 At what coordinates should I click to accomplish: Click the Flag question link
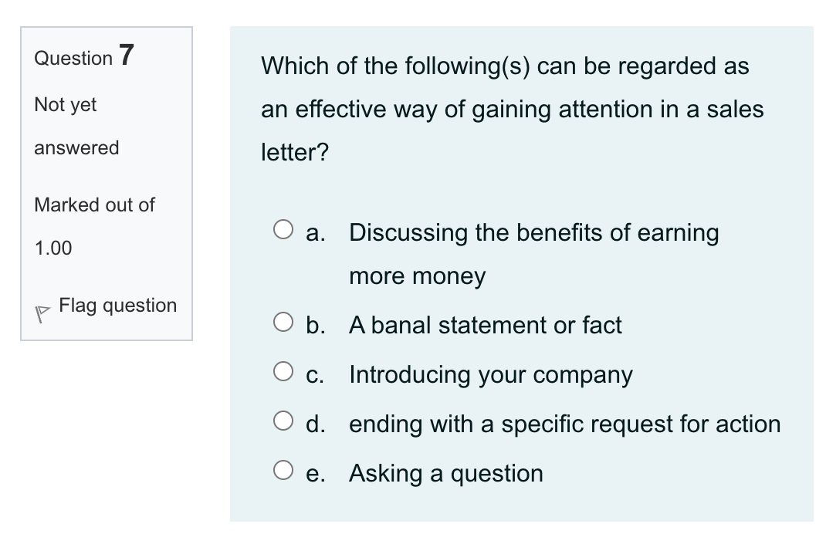[x=116, y=306]
